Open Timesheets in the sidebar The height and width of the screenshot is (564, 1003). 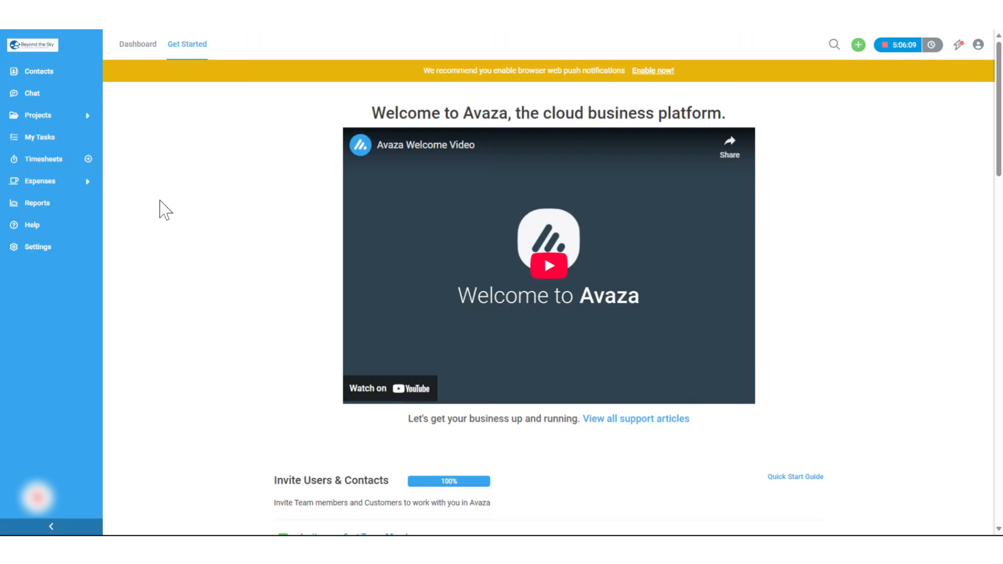click(43, 159)
